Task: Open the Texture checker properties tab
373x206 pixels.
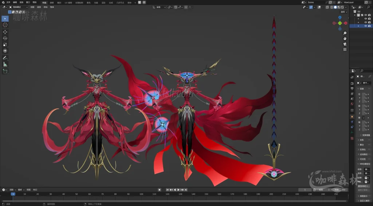Action: [x=352, y=138]
